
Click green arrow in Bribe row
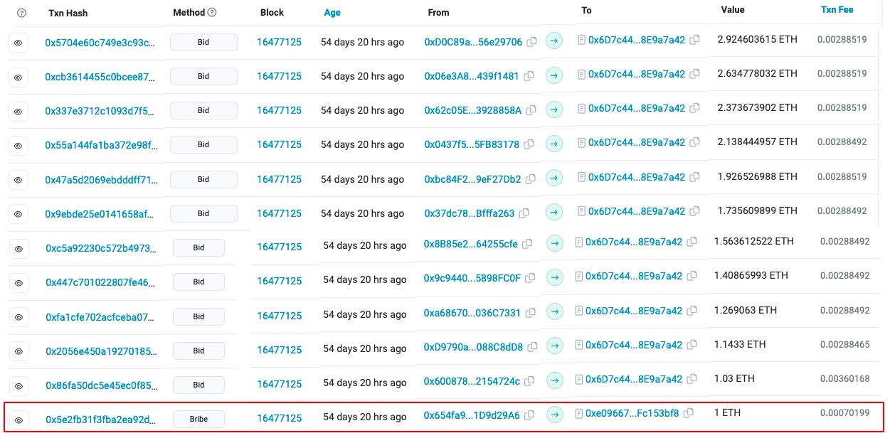554,415
